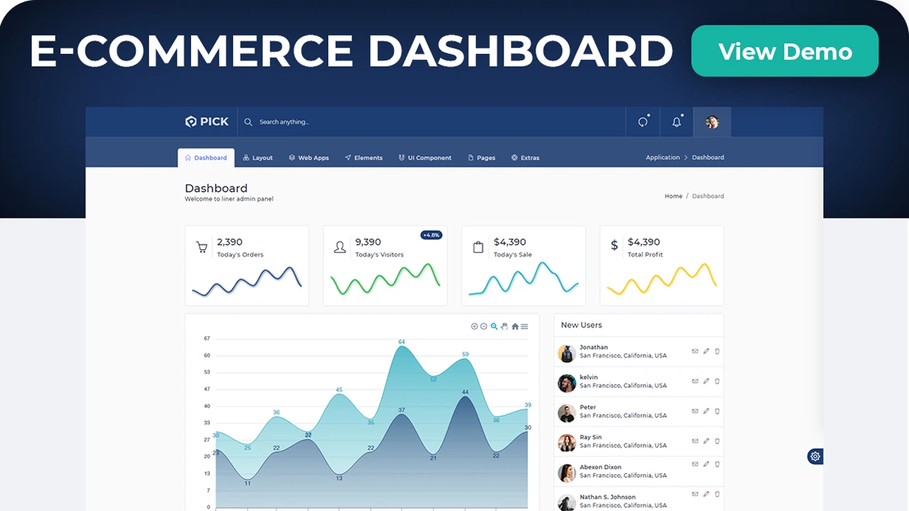Click the name Ray Sin
909x511 pixels.
591,437
